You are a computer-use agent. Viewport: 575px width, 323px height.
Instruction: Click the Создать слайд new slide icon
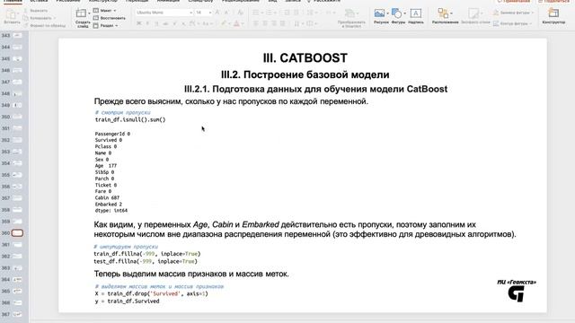pos(81,13)
